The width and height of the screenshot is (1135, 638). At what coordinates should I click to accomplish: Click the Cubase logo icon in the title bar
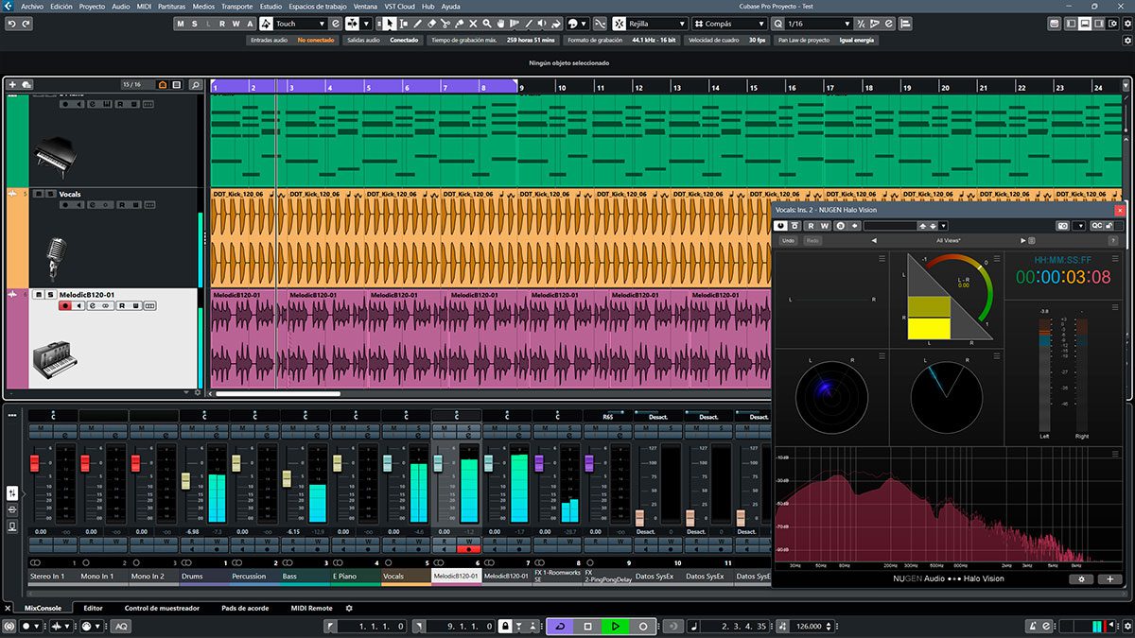(x=9, y=6)
